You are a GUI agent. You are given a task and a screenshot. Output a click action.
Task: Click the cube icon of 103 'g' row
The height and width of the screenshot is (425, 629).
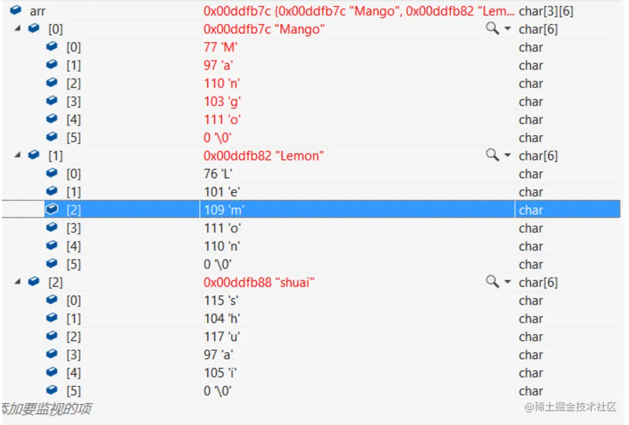click(x=52, y=101)
